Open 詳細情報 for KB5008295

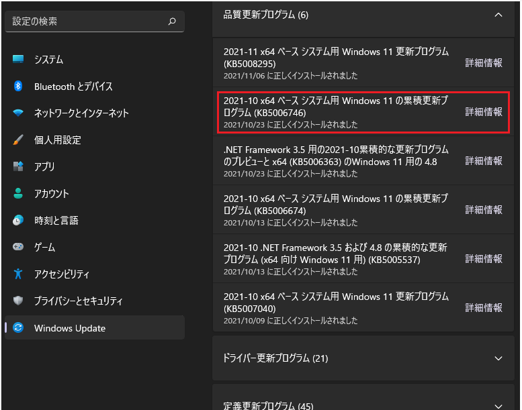[x=484, y=63]
